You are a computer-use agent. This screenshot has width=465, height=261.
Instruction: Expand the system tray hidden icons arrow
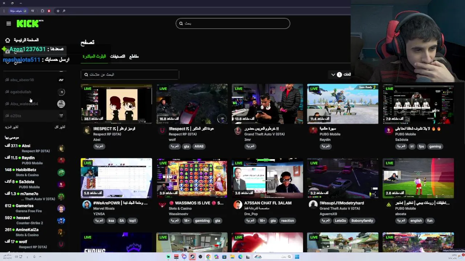point(40,257)
